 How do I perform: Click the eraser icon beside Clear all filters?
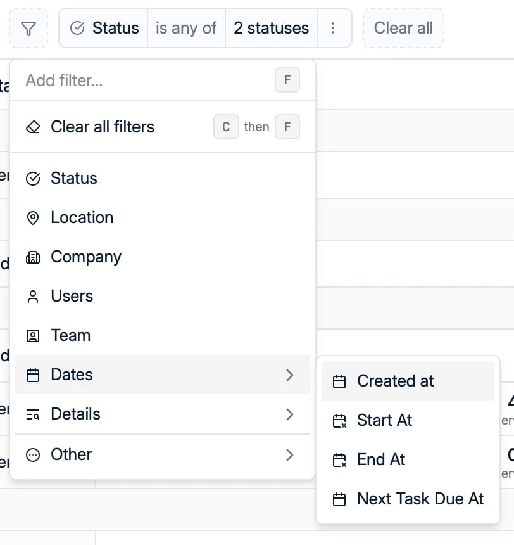[33, 127]
